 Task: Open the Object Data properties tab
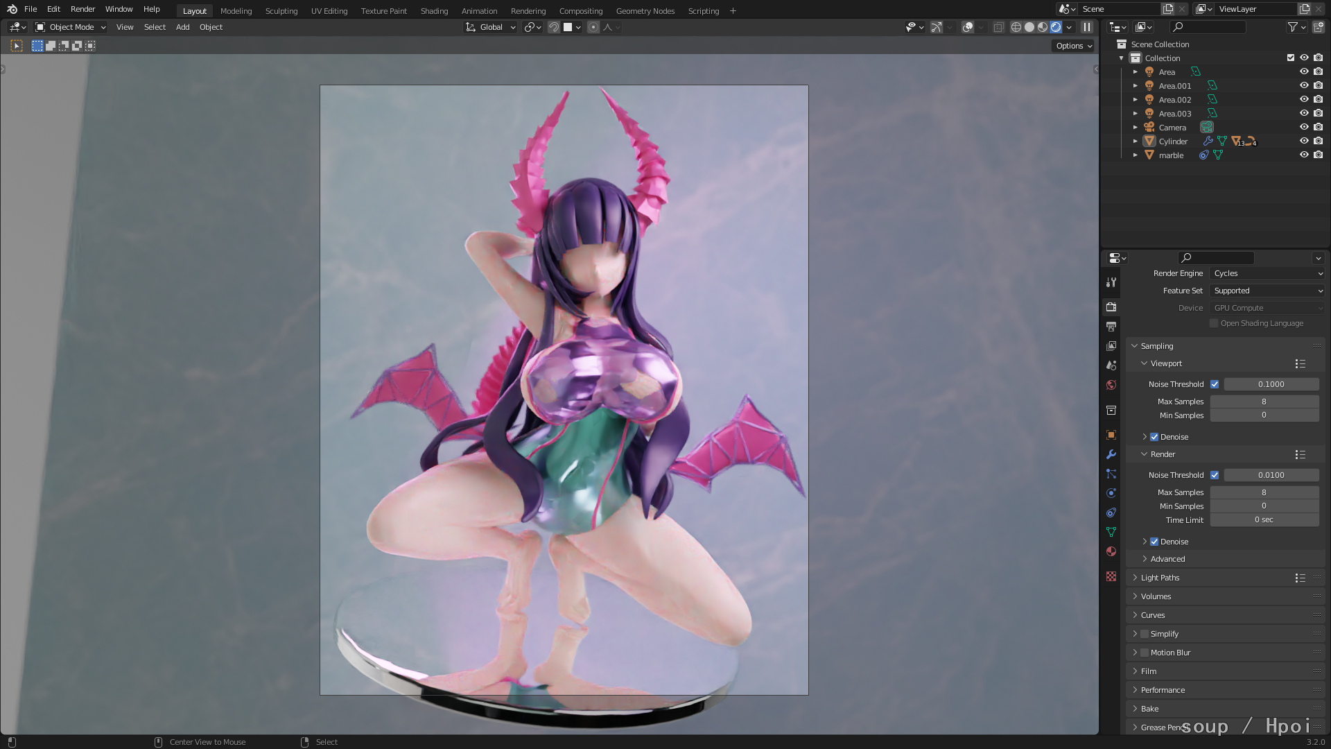[1111, 532]
